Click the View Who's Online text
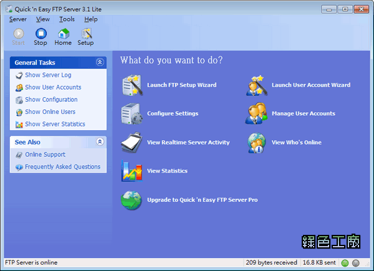The image size is (374, 271). pos(297,143)
